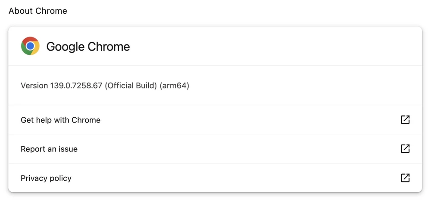The width and height of the screenshot is (431, 203).
Task: Select the Report an issue row
Action: coord(49,149)
